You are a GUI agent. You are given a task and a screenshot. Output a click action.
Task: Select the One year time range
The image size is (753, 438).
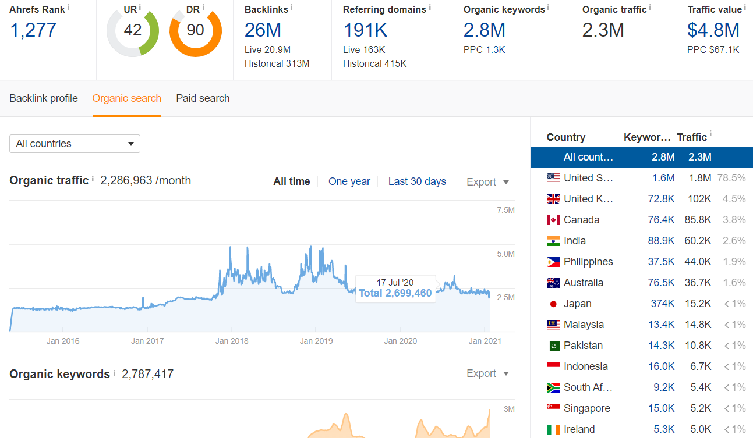[x=349, y=181]
